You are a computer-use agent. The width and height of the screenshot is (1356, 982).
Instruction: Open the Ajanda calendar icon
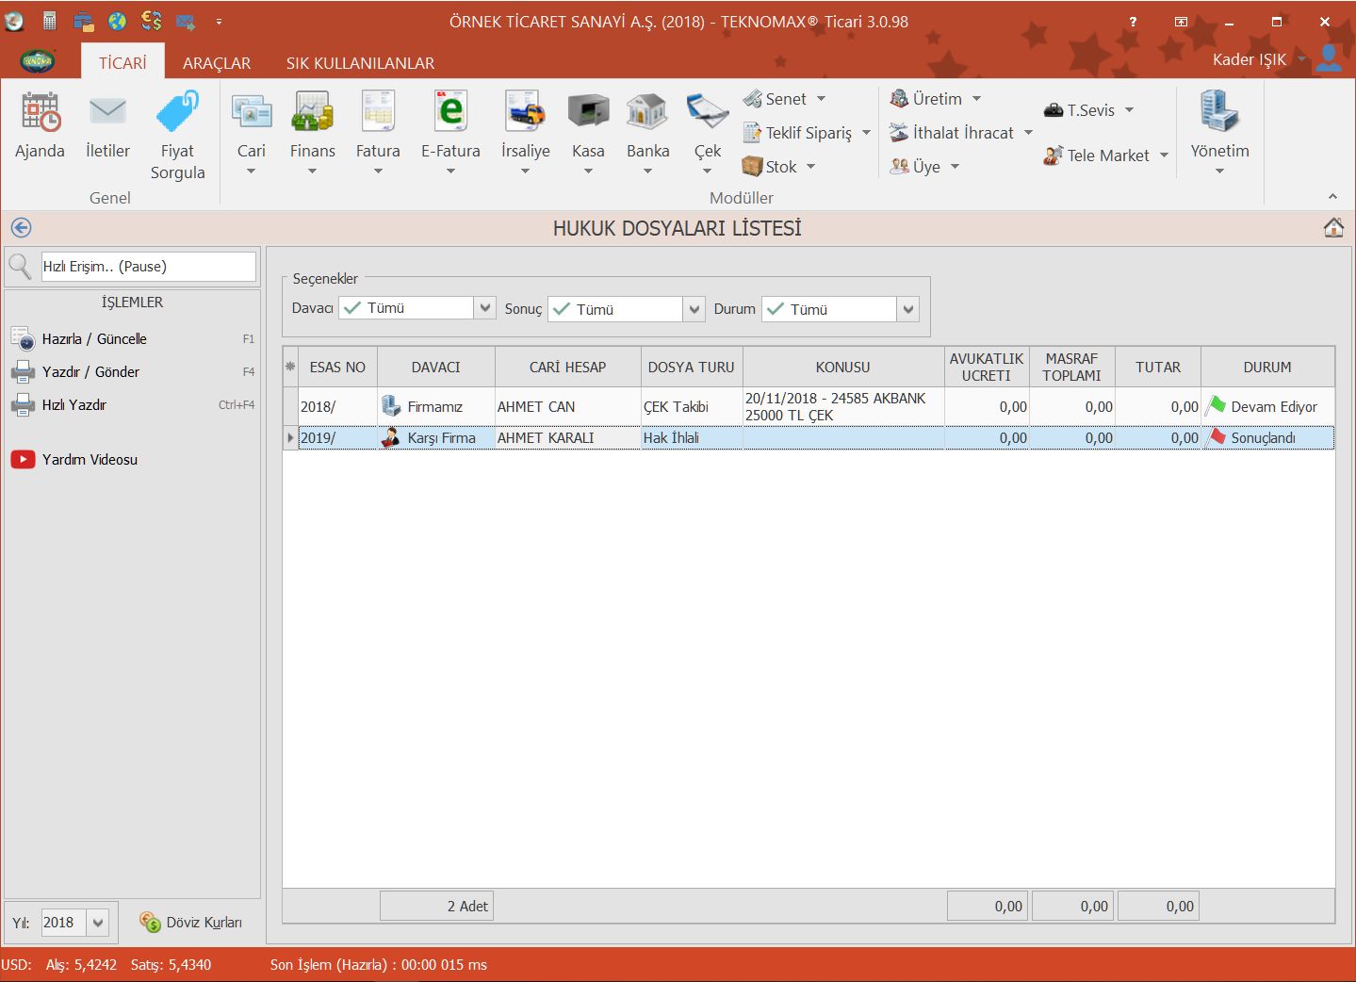40,113
